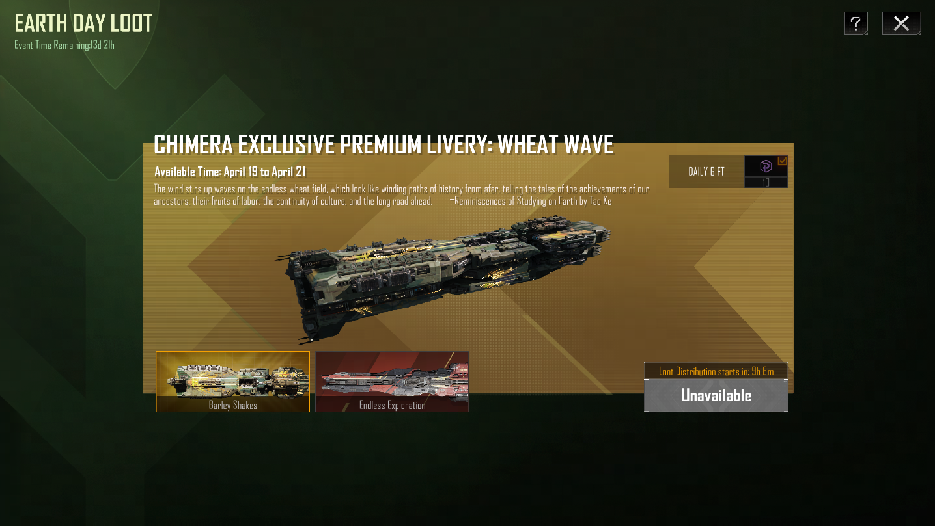Click the Earth Day Loot title

(x=83, y=23)
